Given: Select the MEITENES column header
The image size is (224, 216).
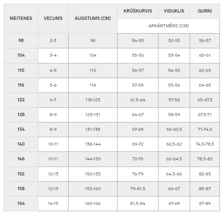Looking at the screenshot, I should click(x=21, y=18).
